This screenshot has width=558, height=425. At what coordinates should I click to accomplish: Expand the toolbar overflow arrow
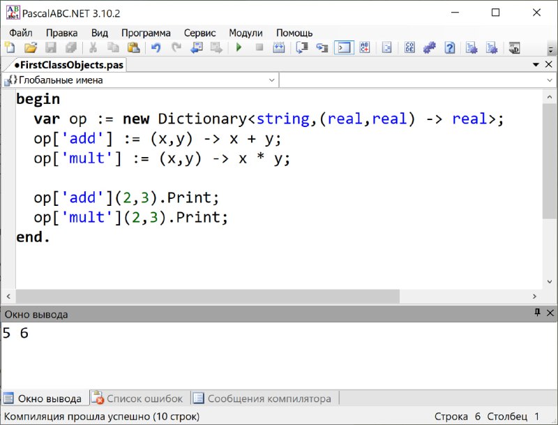550,50
